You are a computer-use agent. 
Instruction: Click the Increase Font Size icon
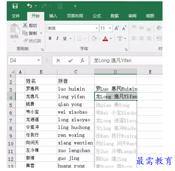coord(117,28)
